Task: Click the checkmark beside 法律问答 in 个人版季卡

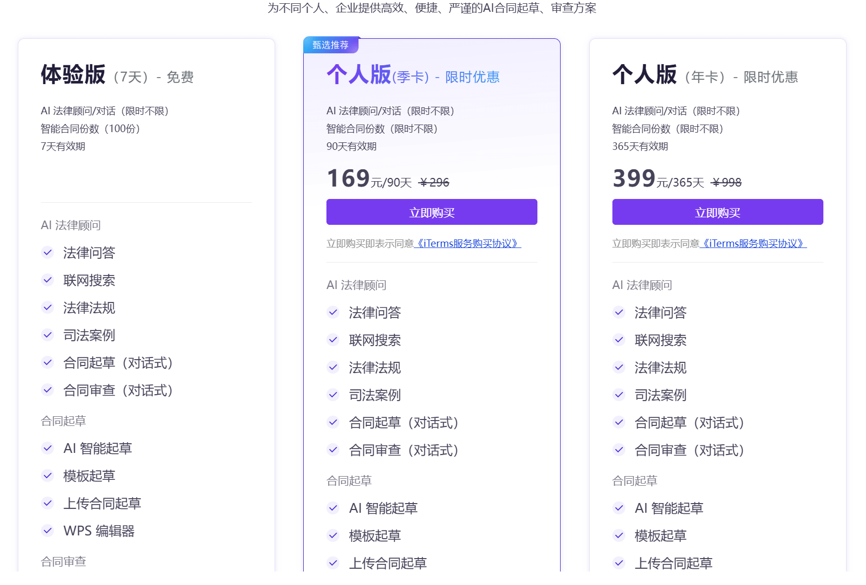Action: (333, 312)
